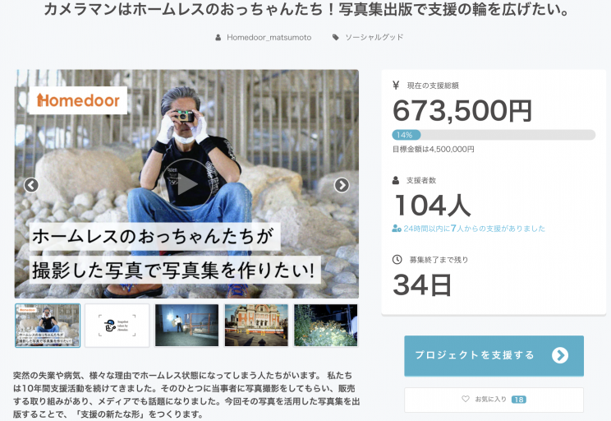Click the clock icon beside 募集終了まで残り
The height and width of the screenshot is (421, 611).
397,259
